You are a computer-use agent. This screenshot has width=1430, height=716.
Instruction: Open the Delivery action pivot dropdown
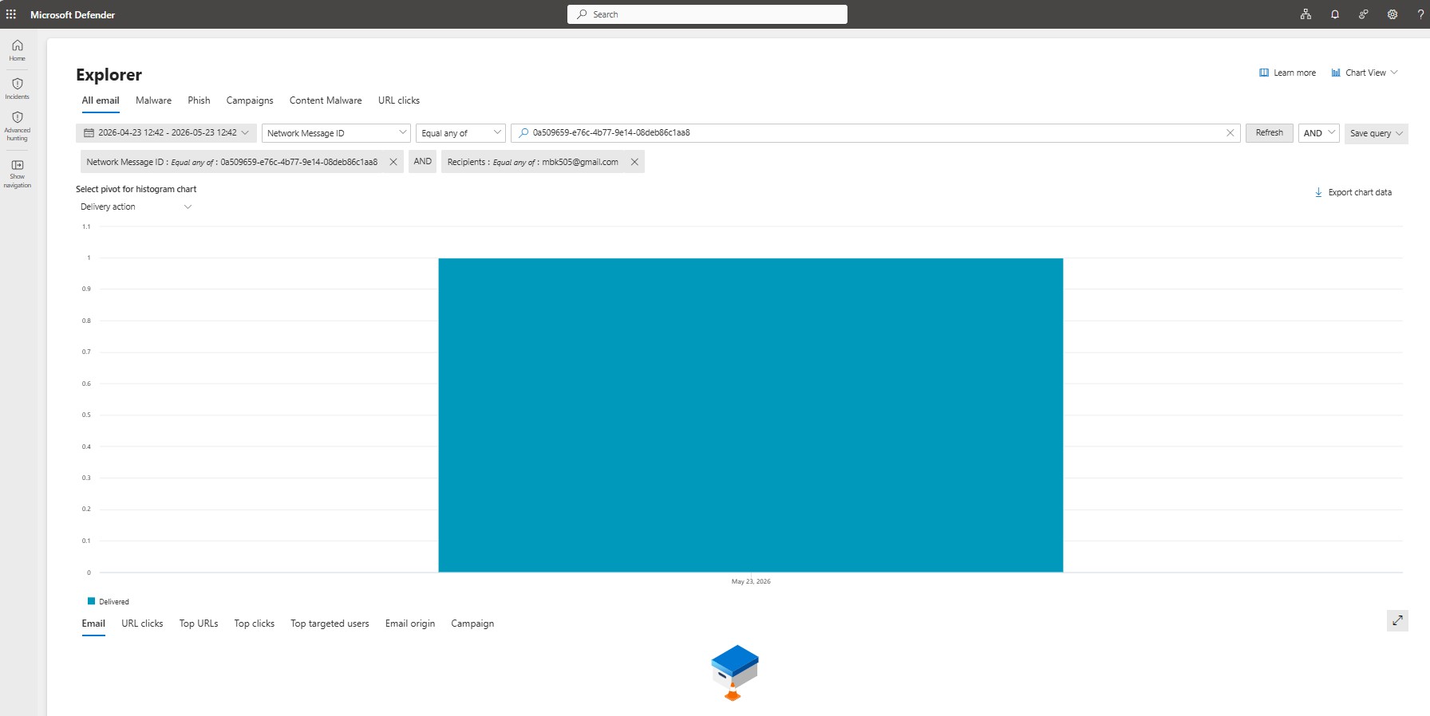pyautogui.click(x=136, y=207)
